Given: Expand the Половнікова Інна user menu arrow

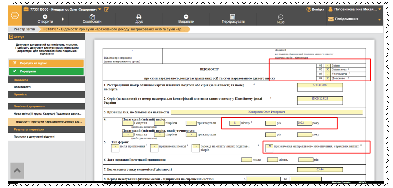Looking at the screenshot, I should [x=379, y=10].
